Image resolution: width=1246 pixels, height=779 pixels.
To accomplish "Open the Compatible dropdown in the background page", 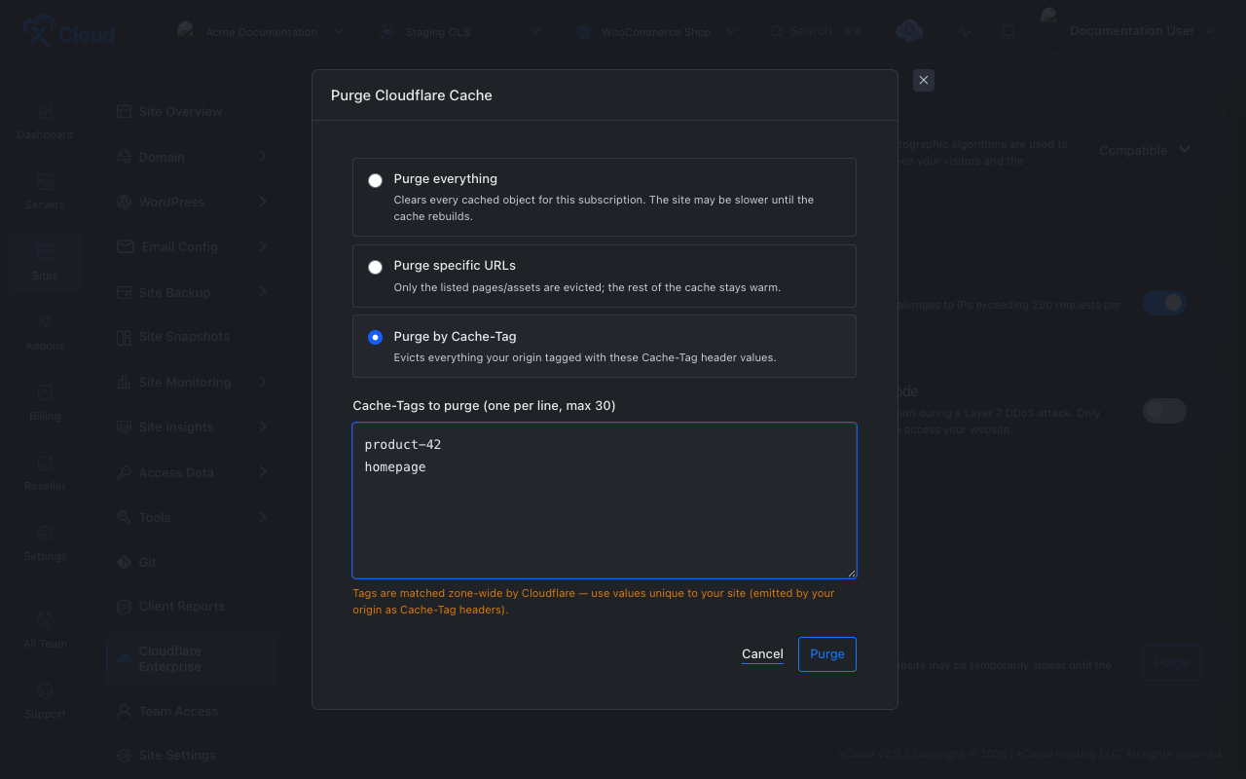I will point(1145,150).
